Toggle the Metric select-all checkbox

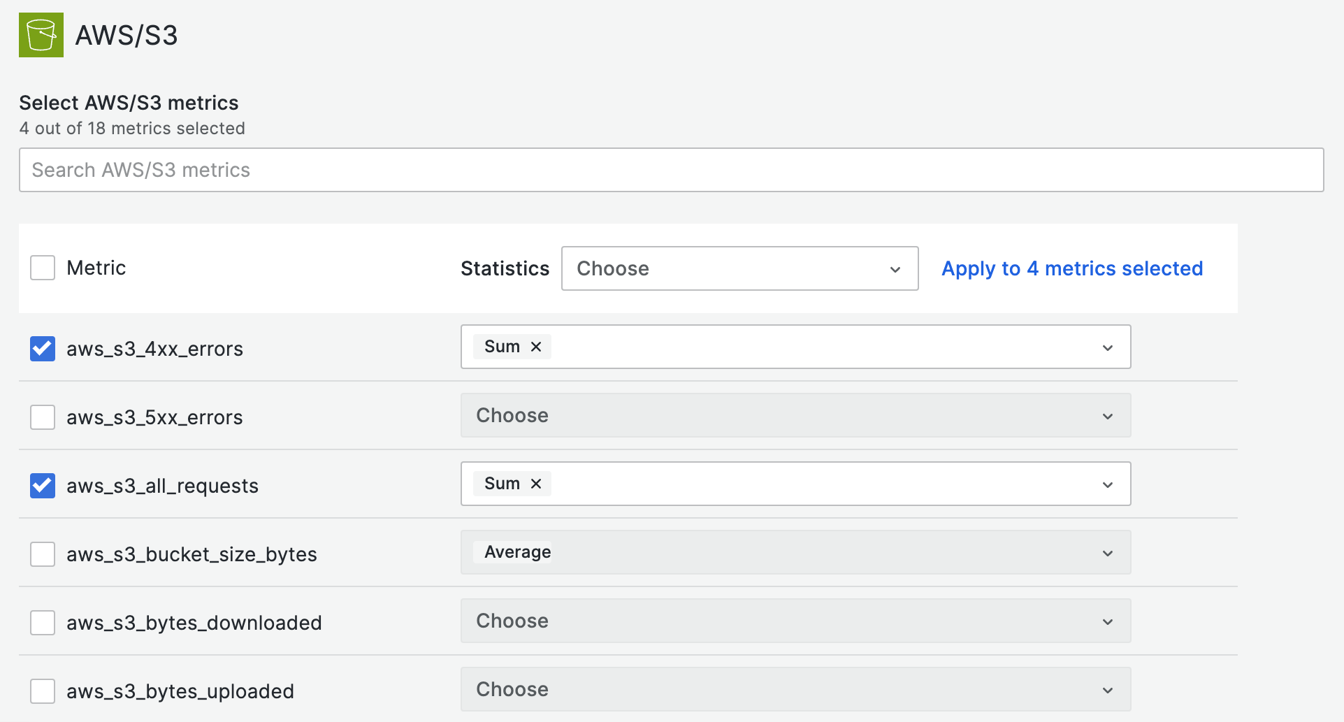pos(42,268)
